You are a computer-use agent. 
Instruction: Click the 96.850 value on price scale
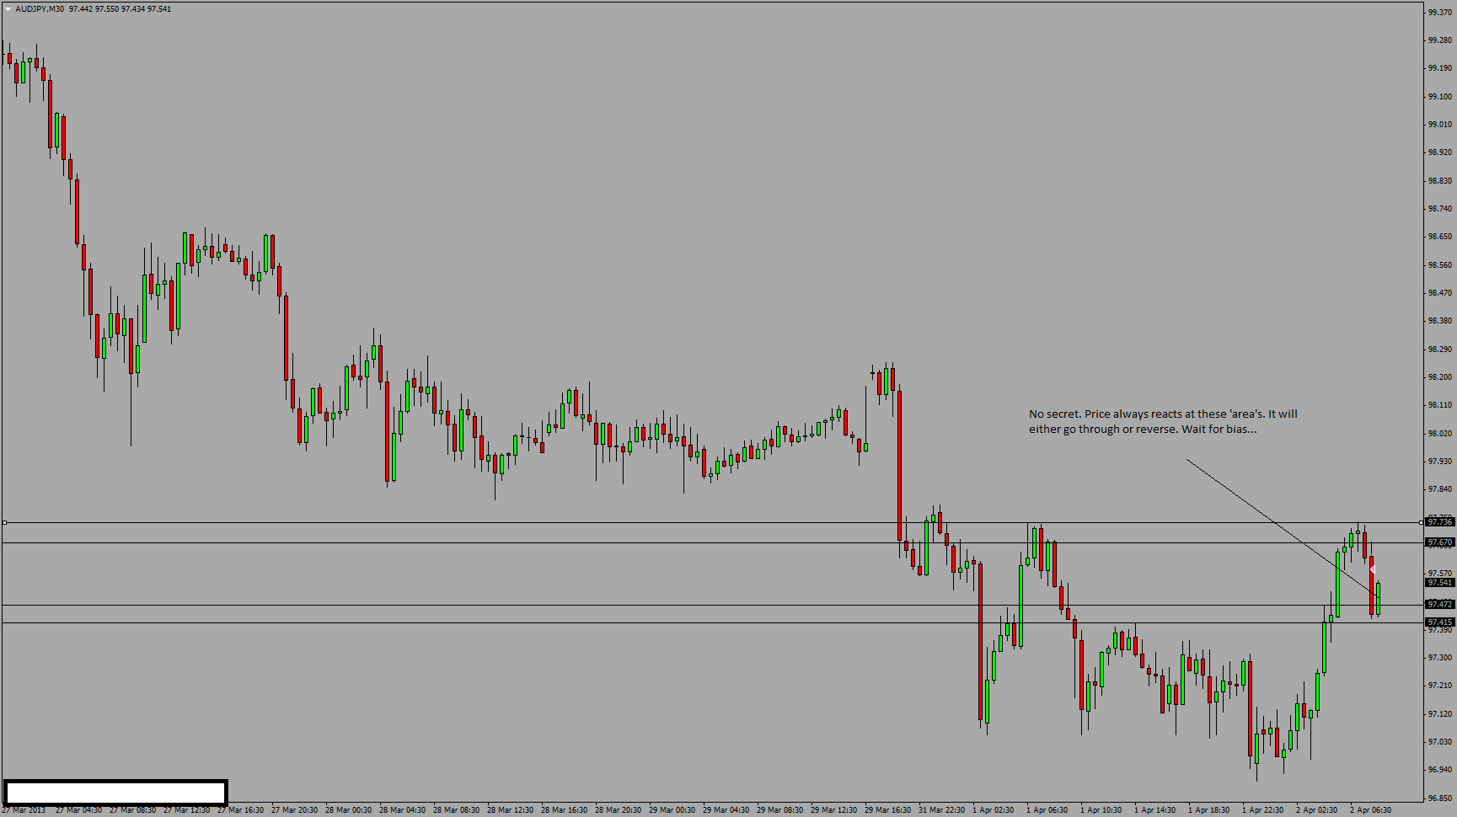click(x=1440, y=798)
